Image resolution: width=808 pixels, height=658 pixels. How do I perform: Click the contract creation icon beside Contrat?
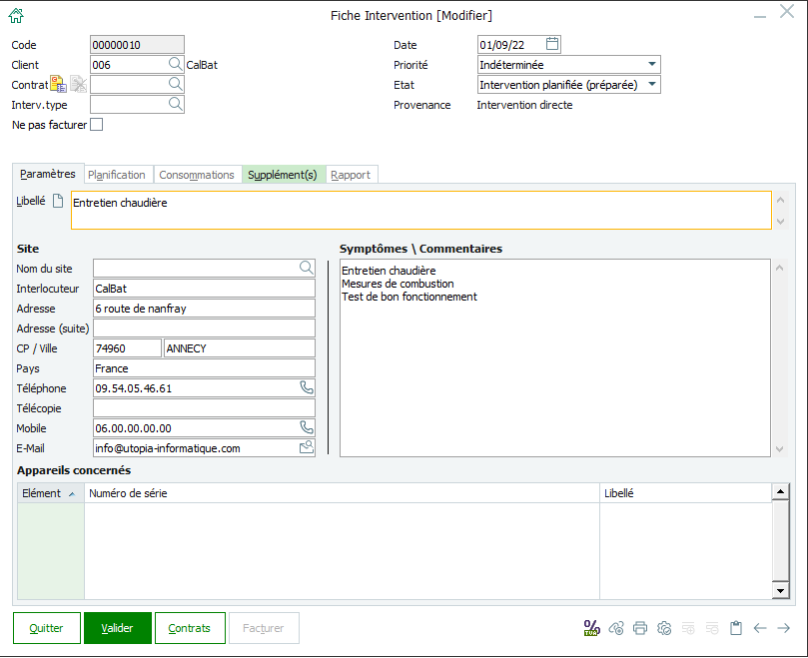pyautogui.click(x=57, y=84)
